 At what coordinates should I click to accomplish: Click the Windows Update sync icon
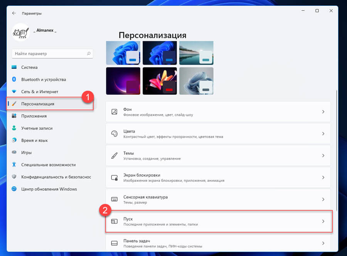point(14,189)
